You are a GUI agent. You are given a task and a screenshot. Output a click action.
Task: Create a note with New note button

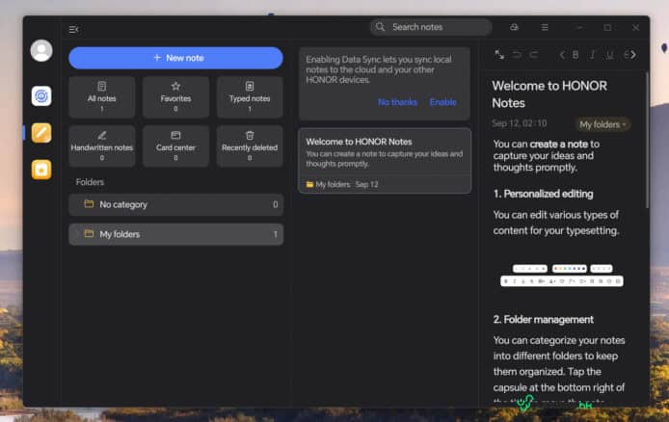click(175, 58)
